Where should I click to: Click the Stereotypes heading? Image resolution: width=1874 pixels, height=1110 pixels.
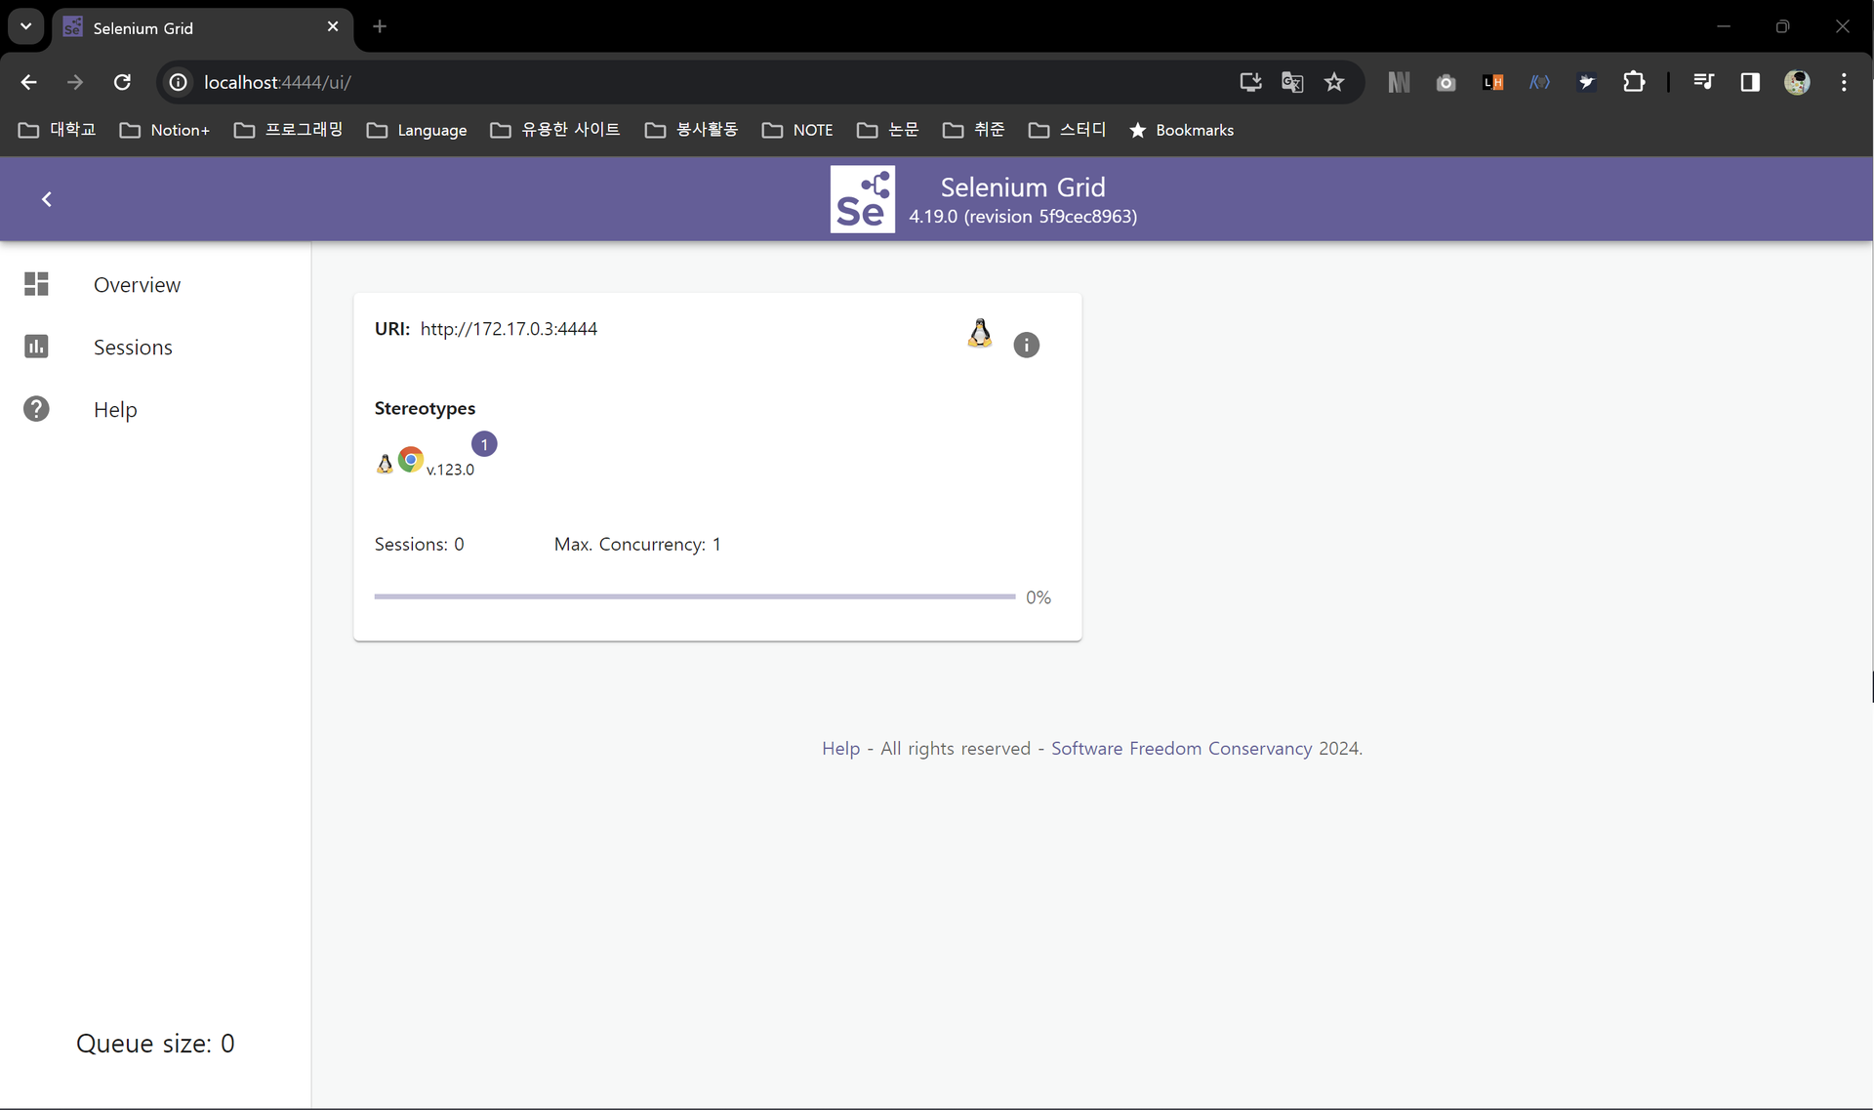pyautogui.click(x=425, y=408)
